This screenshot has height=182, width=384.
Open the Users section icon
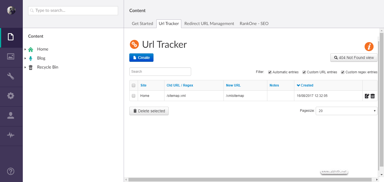click(11, 116)
